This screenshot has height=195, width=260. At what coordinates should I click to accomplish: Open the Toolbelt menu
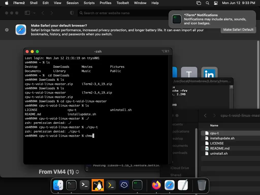pos(123,3)
